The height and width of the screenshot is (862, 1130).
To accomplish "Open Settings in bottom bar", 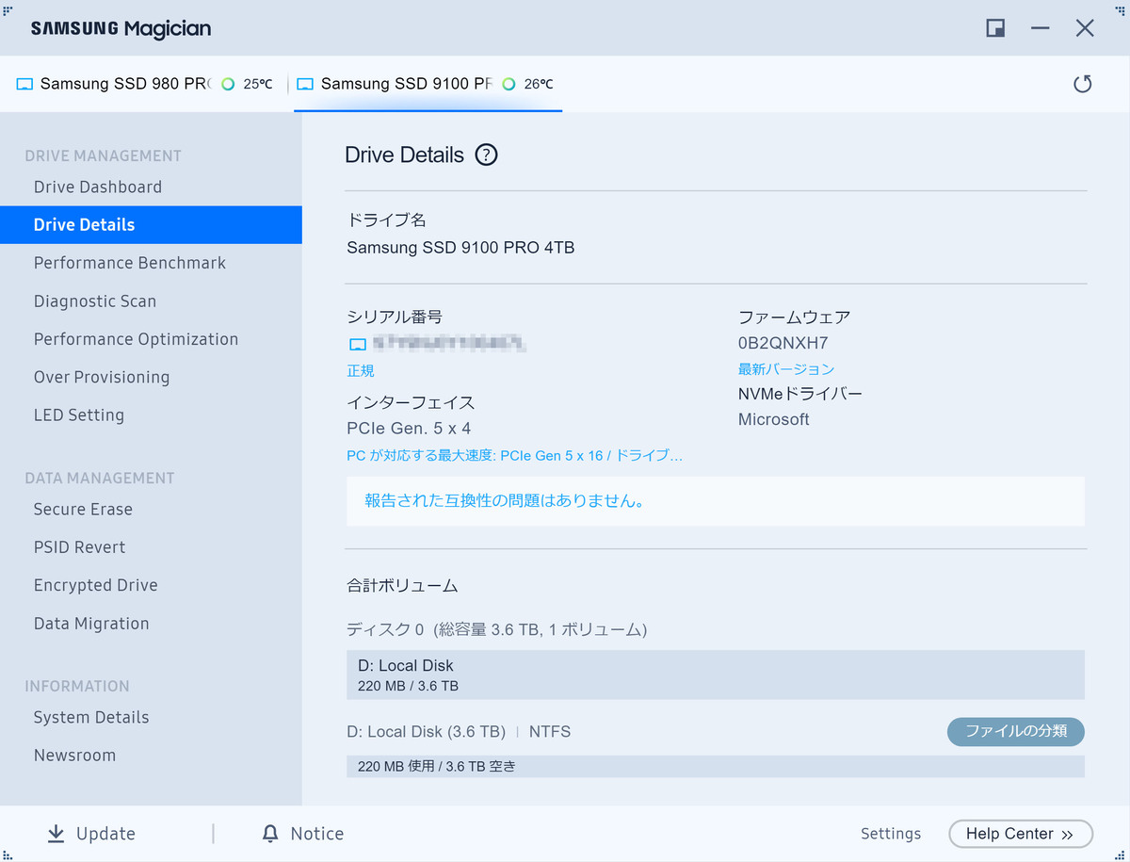I will (x=891, y=834).
